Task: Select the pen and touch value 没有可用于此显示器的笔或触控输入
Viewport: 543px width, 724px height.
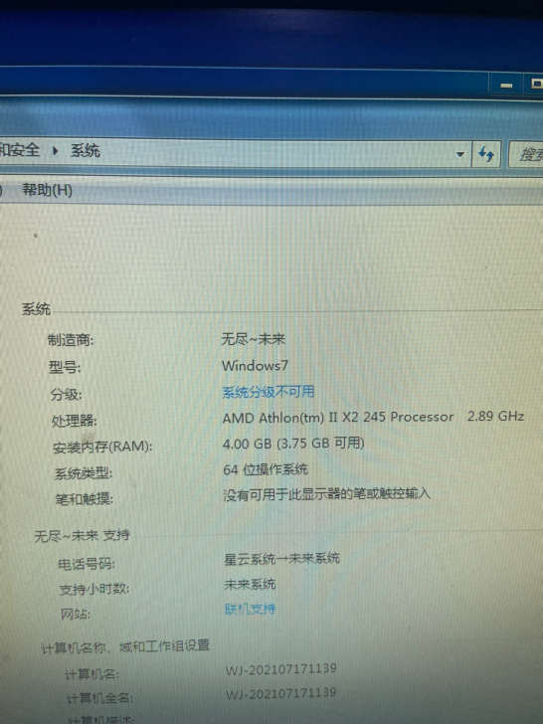Action: [x=327, y=494]
